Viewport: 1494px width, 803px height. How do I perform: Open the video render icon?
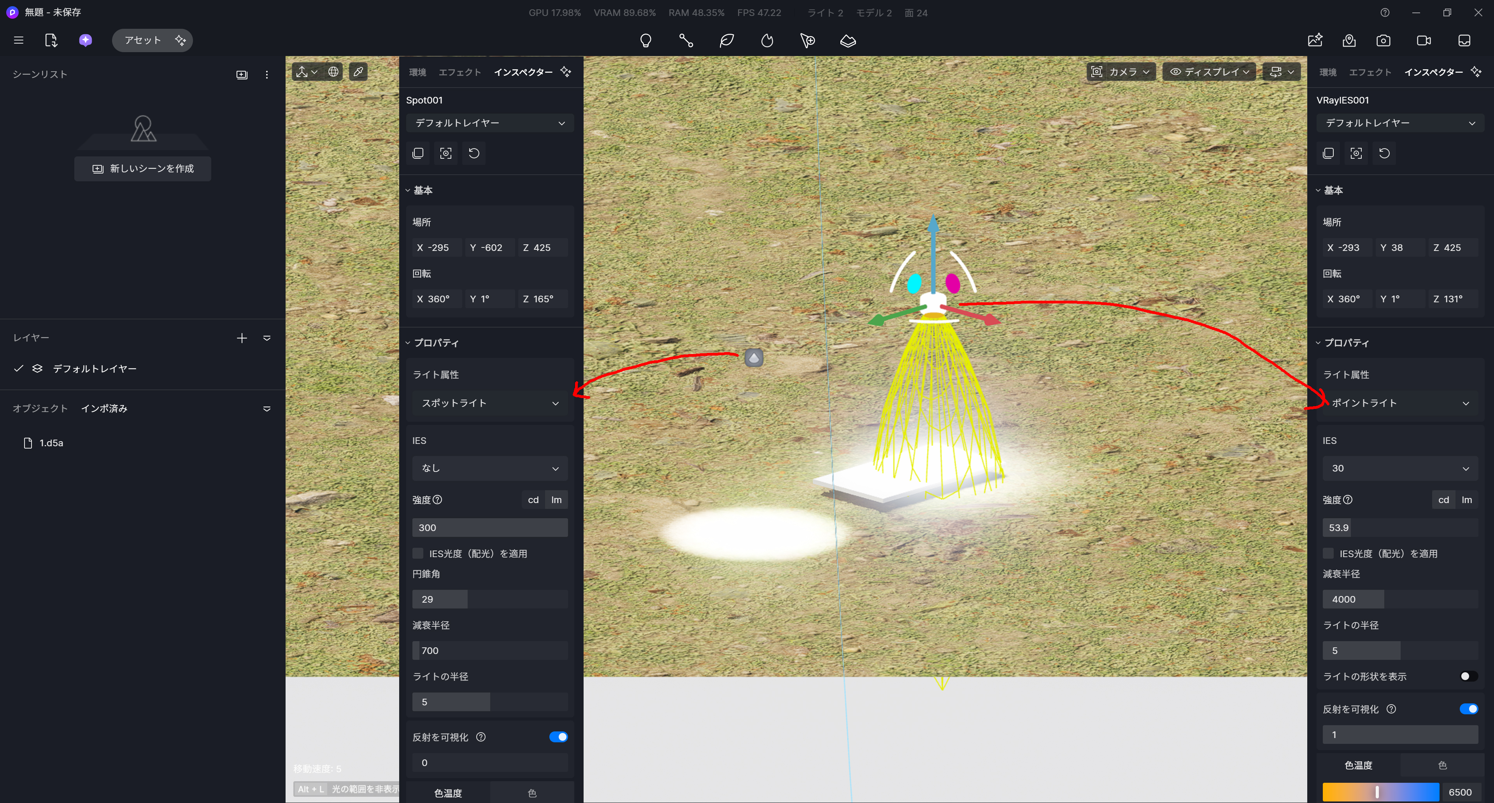click(x=1424, y=40)
